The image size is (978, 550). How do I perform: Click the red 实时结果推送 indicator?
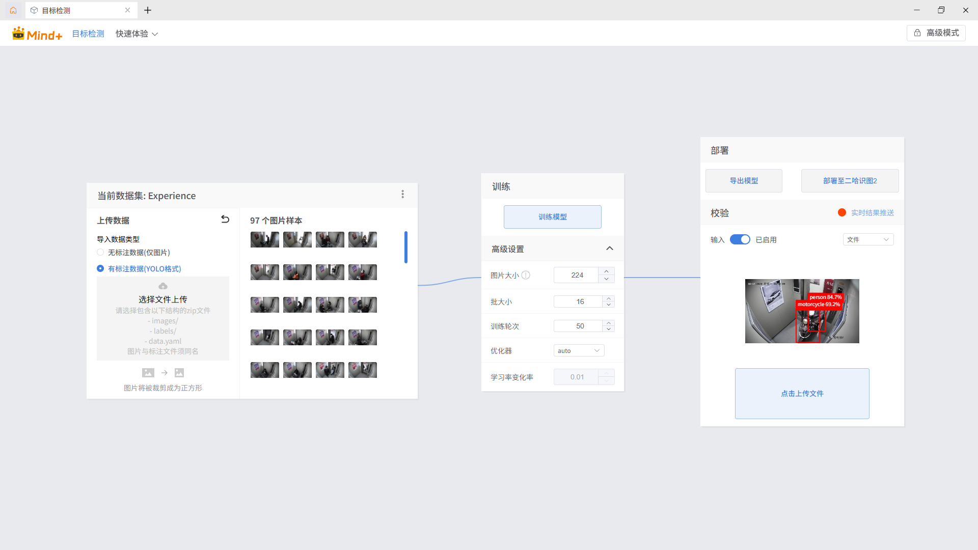point(842,213)
